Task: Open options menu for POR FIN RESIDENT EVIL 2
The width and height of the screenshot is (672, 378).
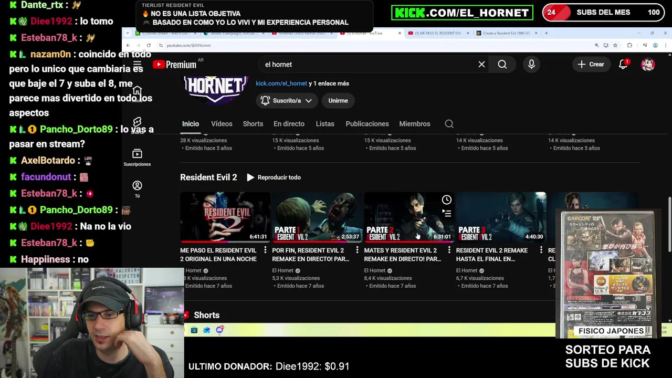Action: (357, 250)
